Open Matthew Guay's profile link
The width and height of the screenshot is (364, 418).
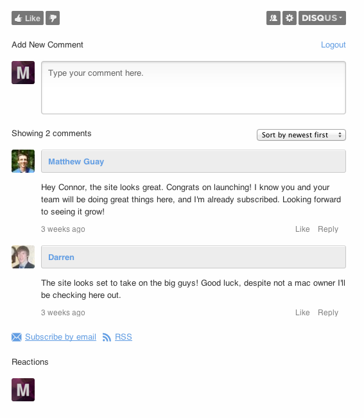pyautogui.click(x=76, y=162)
